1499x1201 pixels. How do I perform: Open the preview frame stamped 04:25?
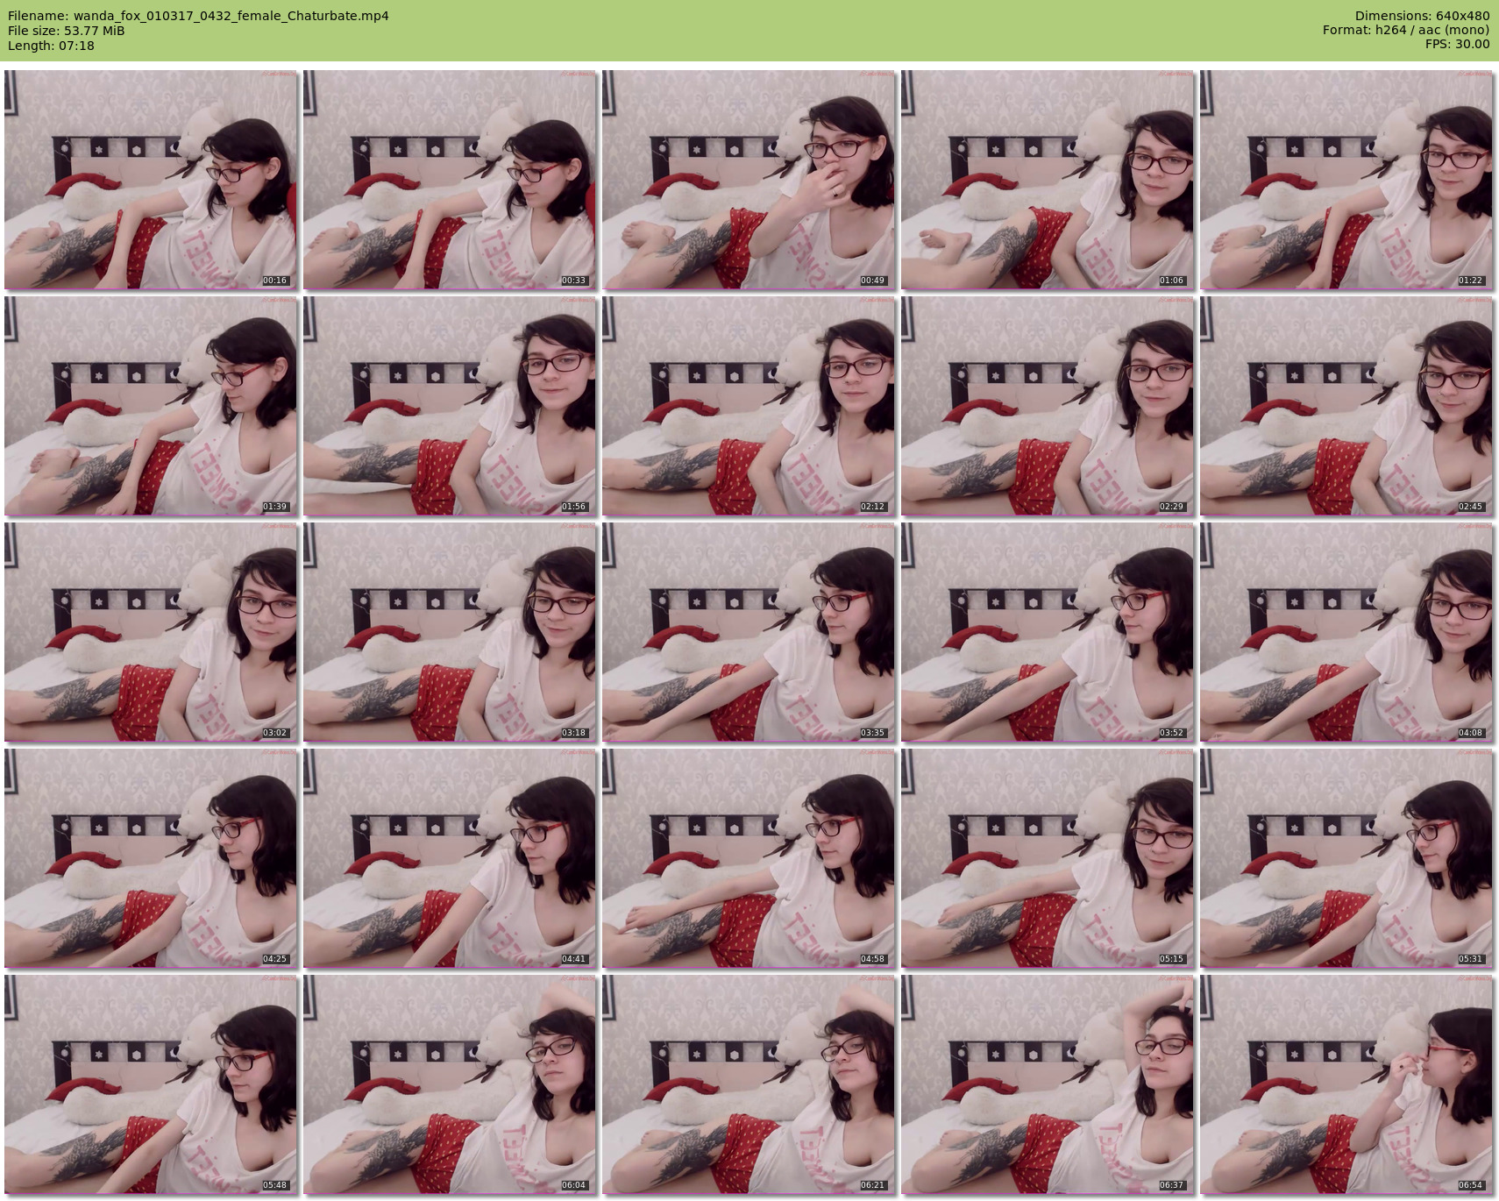click(151, 858)
